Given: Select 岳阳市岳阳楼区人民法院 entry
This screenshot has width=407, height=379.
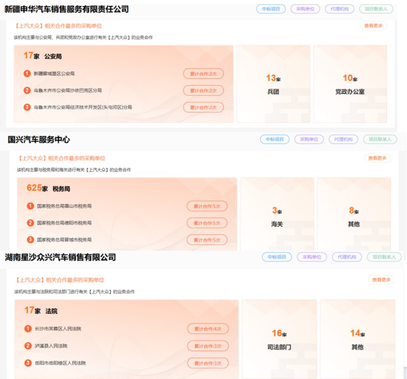Looking at the screenshot, I should (60, 363).
